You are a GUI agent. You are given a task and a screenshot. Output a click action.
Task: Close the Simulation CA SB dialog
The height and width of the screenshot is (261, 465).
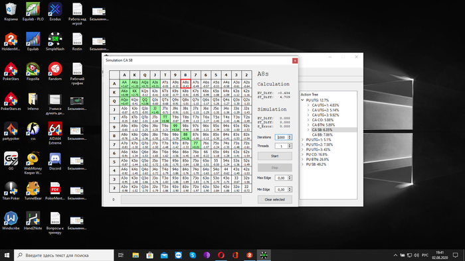[x=295, y=60]
